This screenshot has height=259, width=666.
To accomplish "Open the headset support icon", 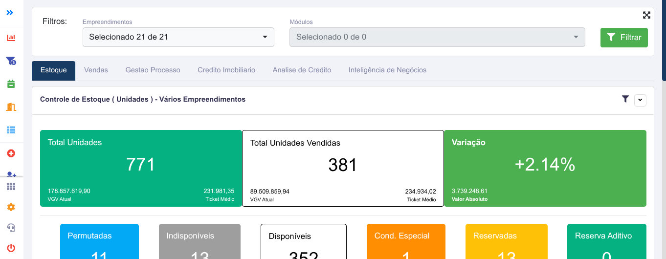I will (11, 227).
